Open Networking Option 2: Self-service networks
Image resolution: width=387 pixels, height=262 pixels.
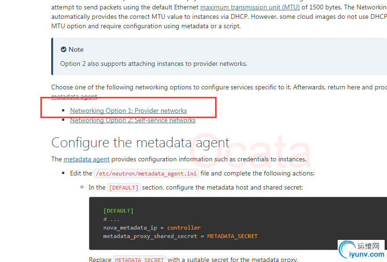tap(133, 120)
